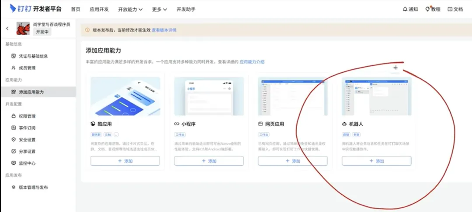Click the 教程 lightbulb icon
472x212 pixels.
click(427, 9)
